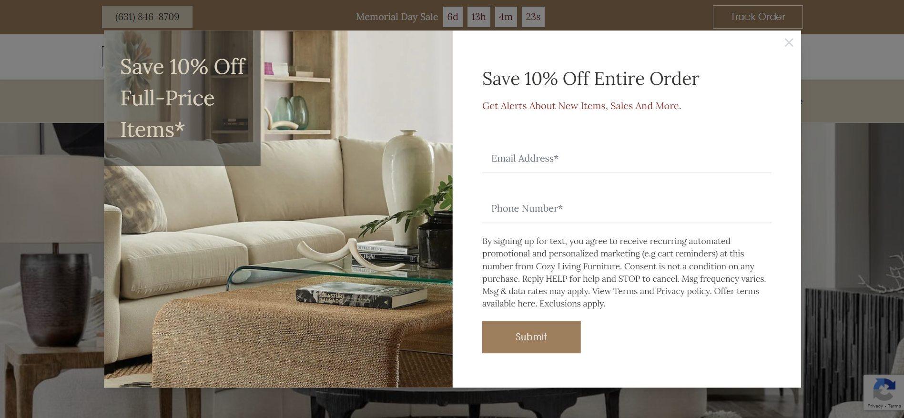Viewport: 904px width, 418px height.
Task: Click the 4m countdown box
Action: pos(506,17)
